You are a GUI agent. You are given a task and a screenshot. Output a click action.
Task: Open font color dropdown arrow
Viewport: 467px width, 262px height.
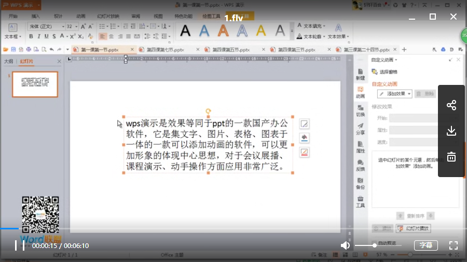tap(67, 37)
